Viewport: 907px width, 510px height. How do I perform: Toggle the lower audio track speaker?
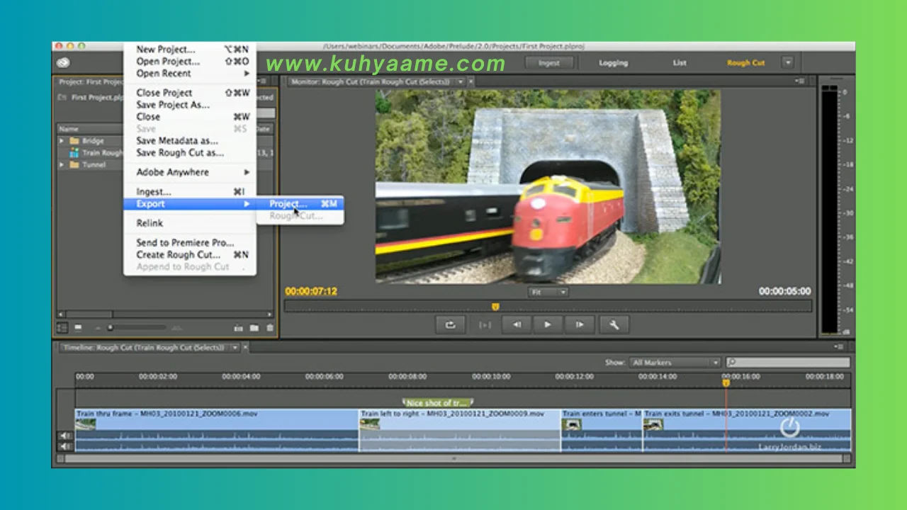pyautogui.click(x=66, y=446)
